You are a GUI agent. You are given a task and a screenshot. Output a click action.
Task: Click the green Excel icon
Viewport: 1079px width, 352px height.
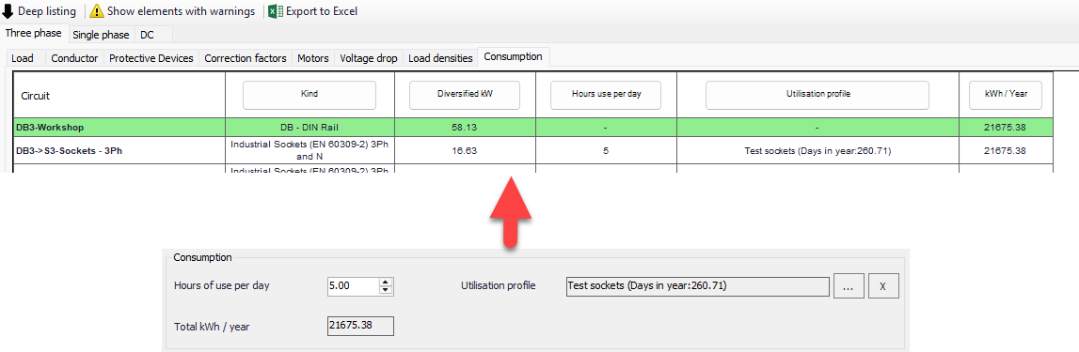[276, 11]
